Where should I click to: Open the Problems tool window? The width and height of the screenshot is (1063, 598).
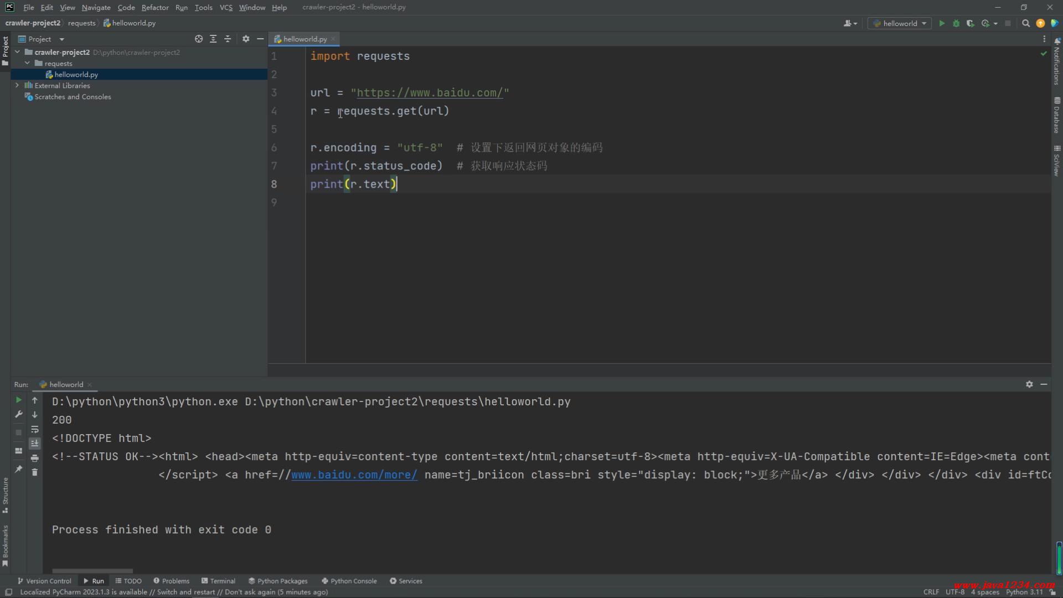(x=172, y=581)
